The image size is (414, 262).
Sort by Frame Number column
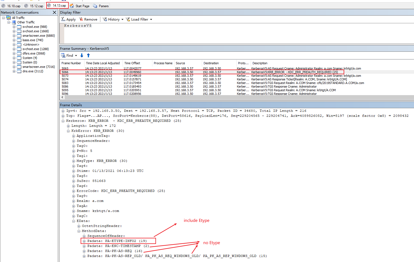[72, 63]
